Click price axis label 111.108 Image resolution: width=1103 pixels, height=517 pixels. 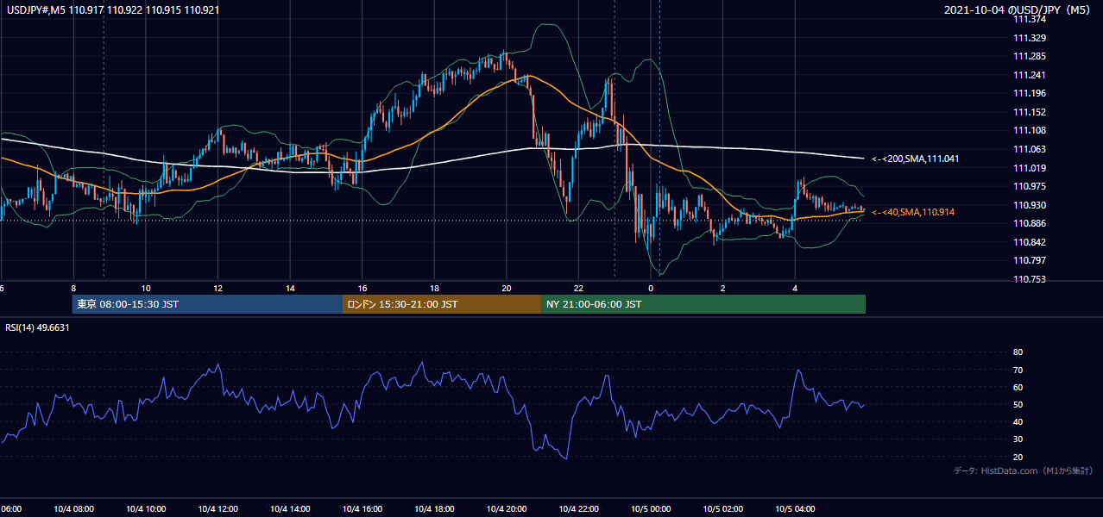pyautogui.click(x=1029, y=130)
